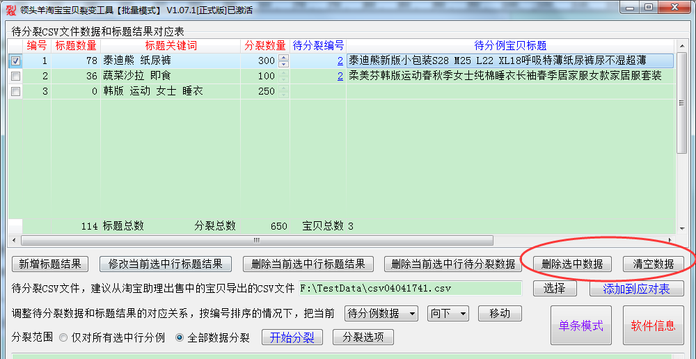Select the 仅对所有选中行分例 radio button
Viewport: 696px width, 359px height.
63,337
